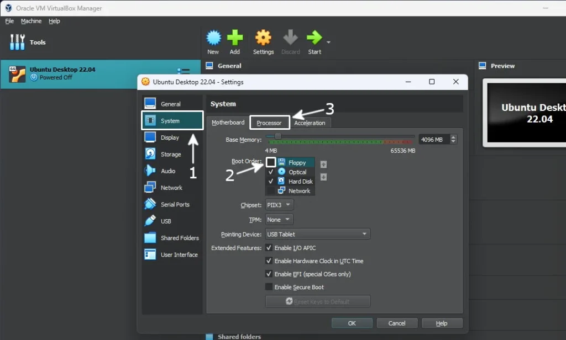Check the Enable Secure Boot option
The image size is (566, 340).
(269, 287)
